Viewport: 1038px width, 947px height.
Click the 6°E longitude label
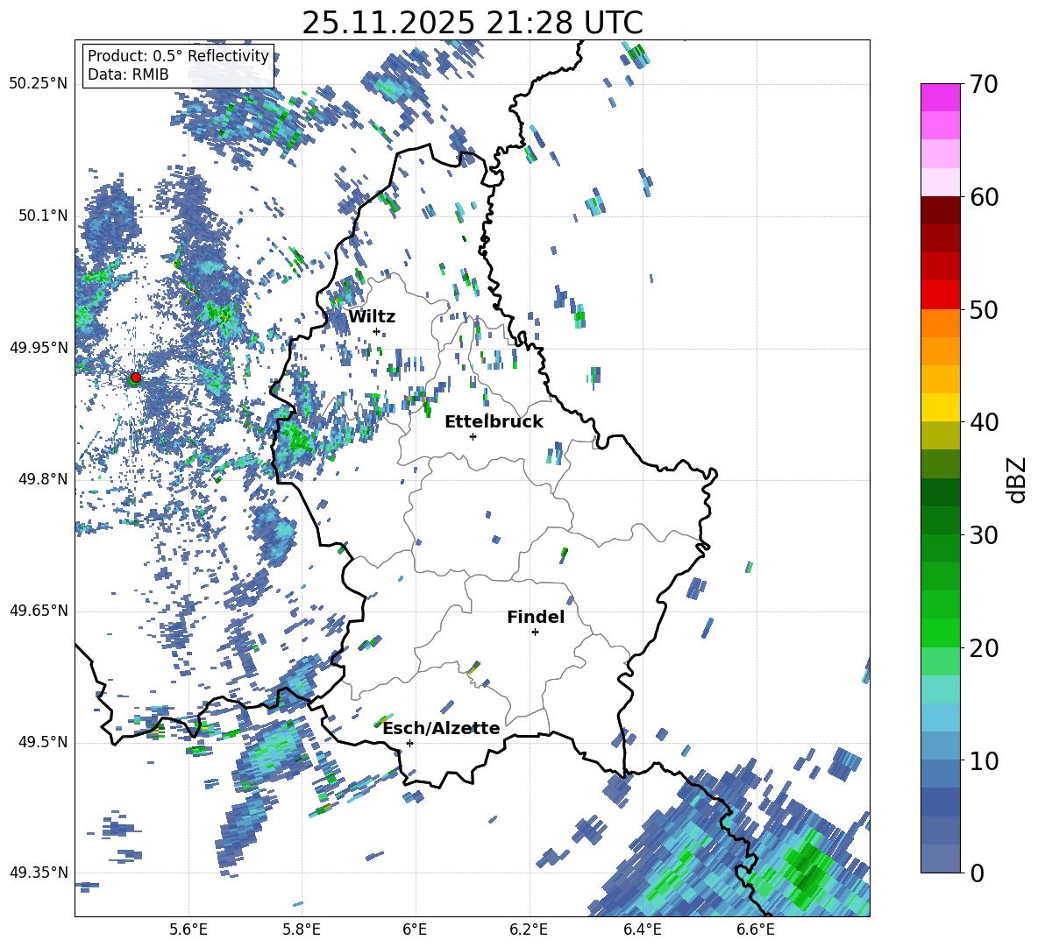click(415, 929)
